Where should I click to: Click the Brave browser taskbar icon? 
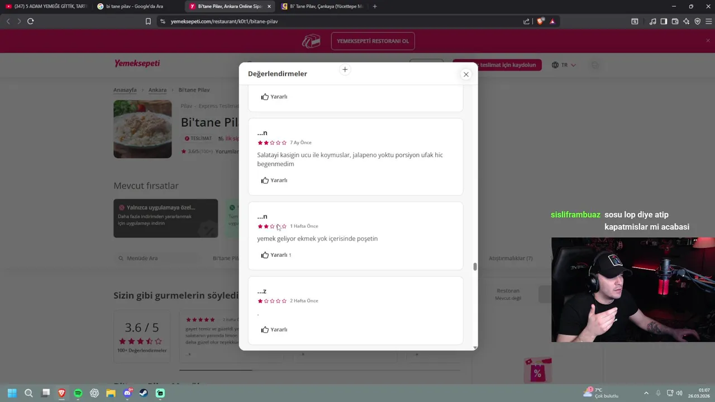[x=61, y=393]
